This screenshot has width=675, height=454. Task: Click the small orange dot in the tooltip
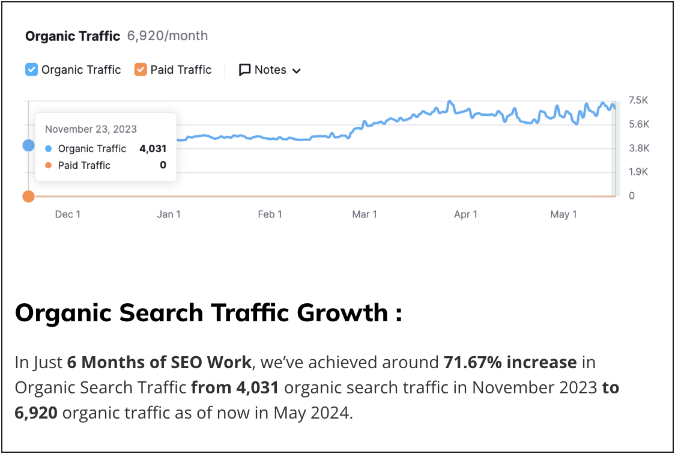coord(49,165)
